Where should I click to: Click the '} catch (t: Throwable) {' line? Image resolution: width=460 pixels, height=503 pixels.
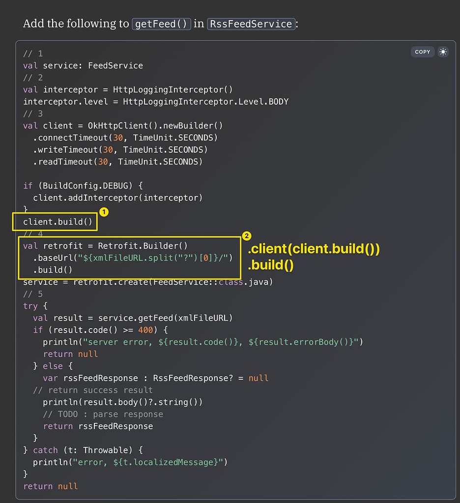[83, 450]
